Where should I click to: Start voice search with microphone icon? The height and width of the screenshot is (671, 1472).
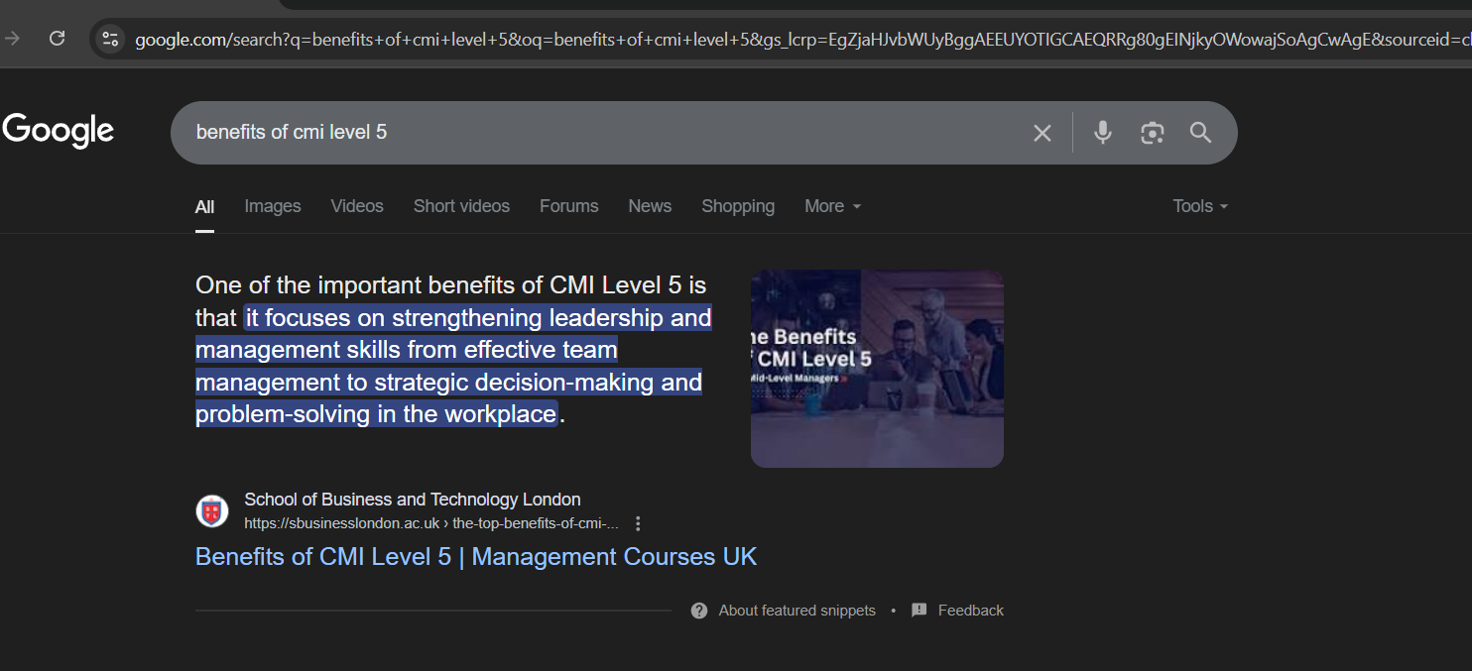1102,133
